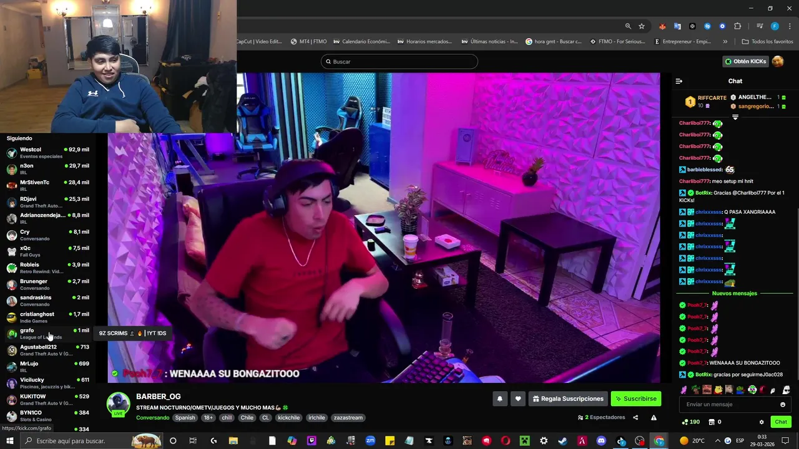Click the Chrome zoom magnifier icon
The image size is (799, 449).
(628, 26)
